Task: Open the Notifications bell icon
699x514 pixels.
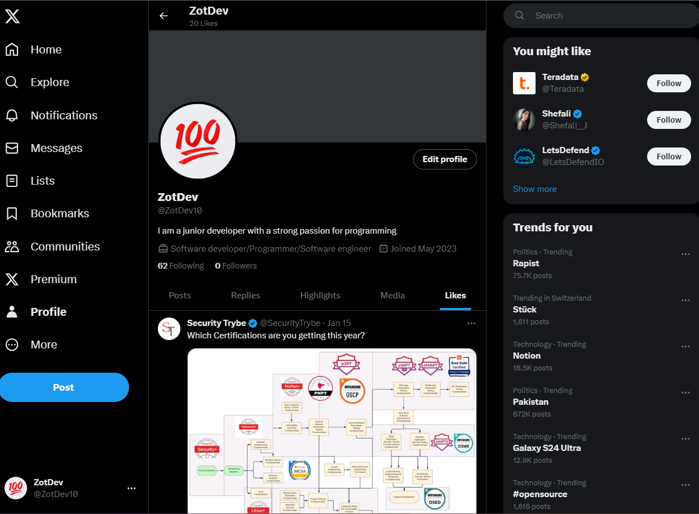Action: pos(12,115)
